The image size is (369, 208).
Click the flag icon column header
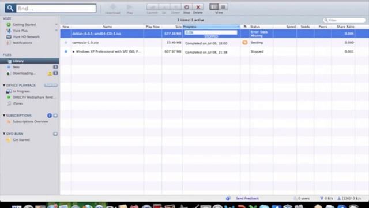(x=245, y=27)
